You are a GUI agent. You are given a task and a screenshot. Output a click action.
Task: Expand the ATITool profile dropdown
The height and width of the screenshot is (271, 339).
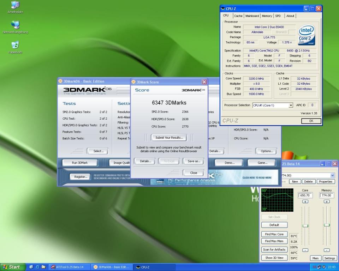pyautogui.click(x=332, y=175)
